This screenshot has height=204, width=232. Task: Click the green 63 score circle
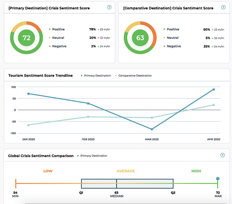[140, 38]
